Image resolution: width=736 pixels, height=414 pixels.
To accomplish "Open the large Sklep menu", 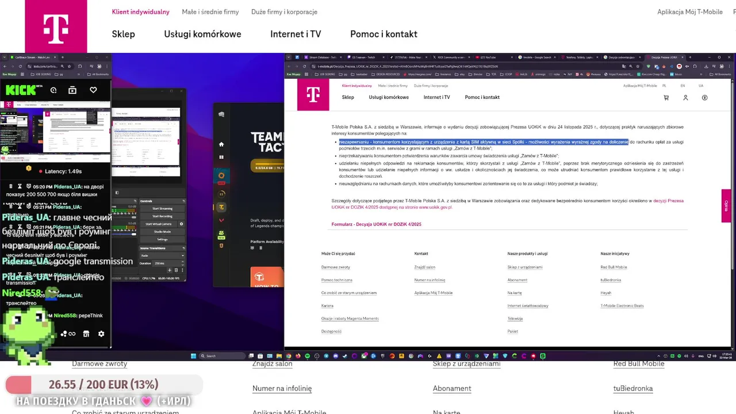I will 123,34.
